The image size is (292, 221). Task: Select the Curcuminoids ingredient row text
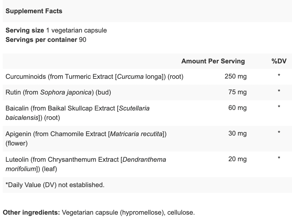(94, 77)
